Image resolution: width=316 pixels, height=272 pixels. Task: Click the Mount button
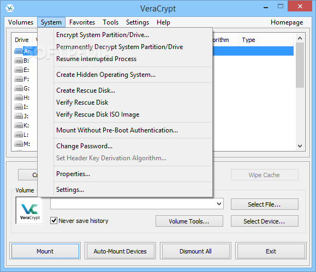pos(45,251)
